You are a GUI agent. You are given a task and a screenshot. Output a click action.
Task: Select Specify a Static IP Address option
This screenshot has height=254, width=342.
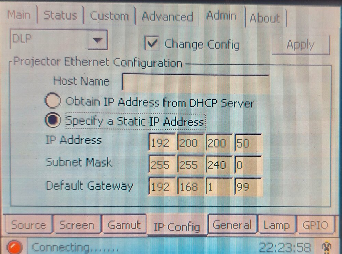point(53,120)
